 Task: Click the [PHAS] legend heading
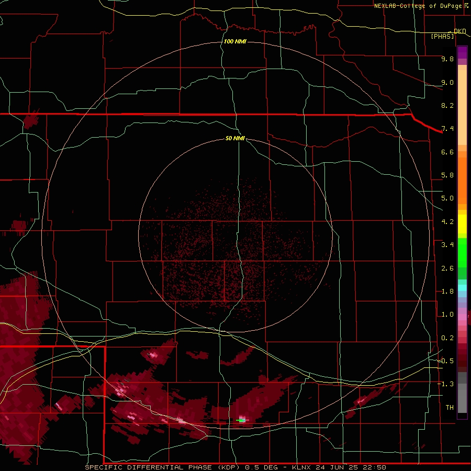click(442, 36)
